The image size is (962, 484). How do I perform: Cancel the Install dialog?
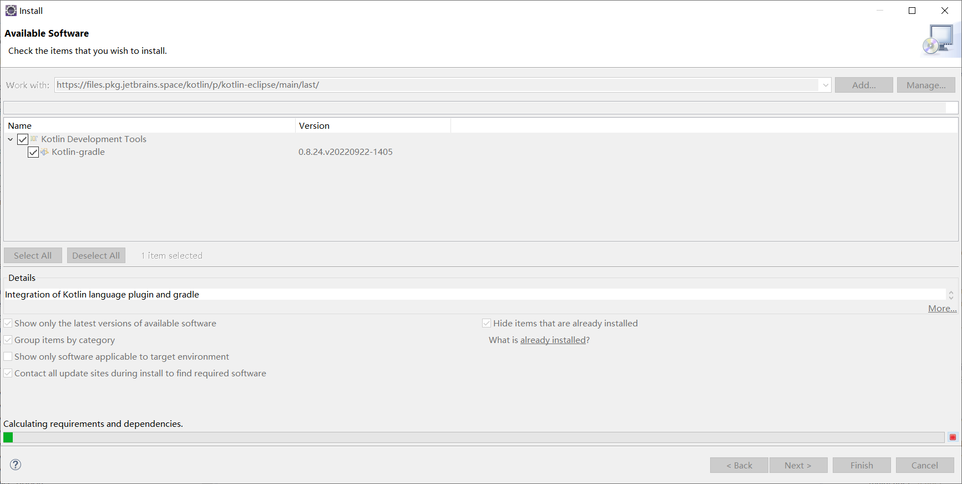[x=925, y=465]
